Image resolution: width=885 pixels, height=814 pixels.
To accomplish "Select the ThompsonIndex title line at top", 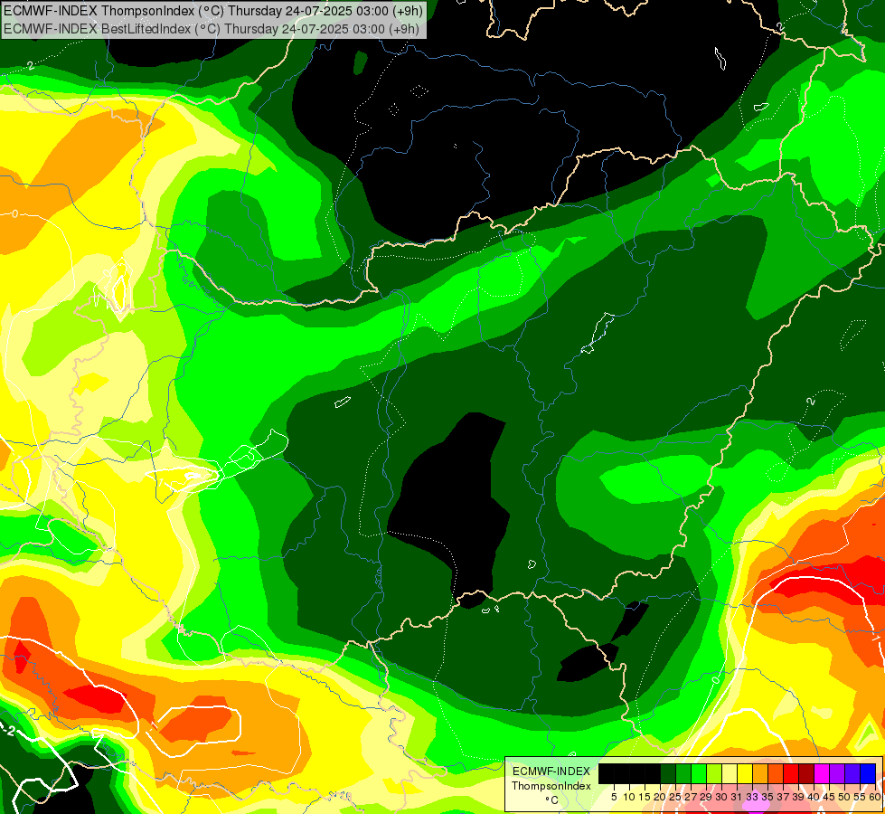I will [212, 10].
